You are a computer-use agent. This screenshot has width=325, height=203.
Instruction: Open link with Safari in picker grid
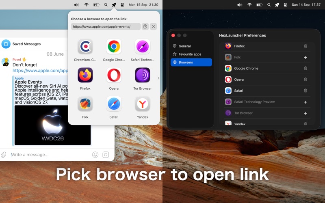click(x=114, y=104)
